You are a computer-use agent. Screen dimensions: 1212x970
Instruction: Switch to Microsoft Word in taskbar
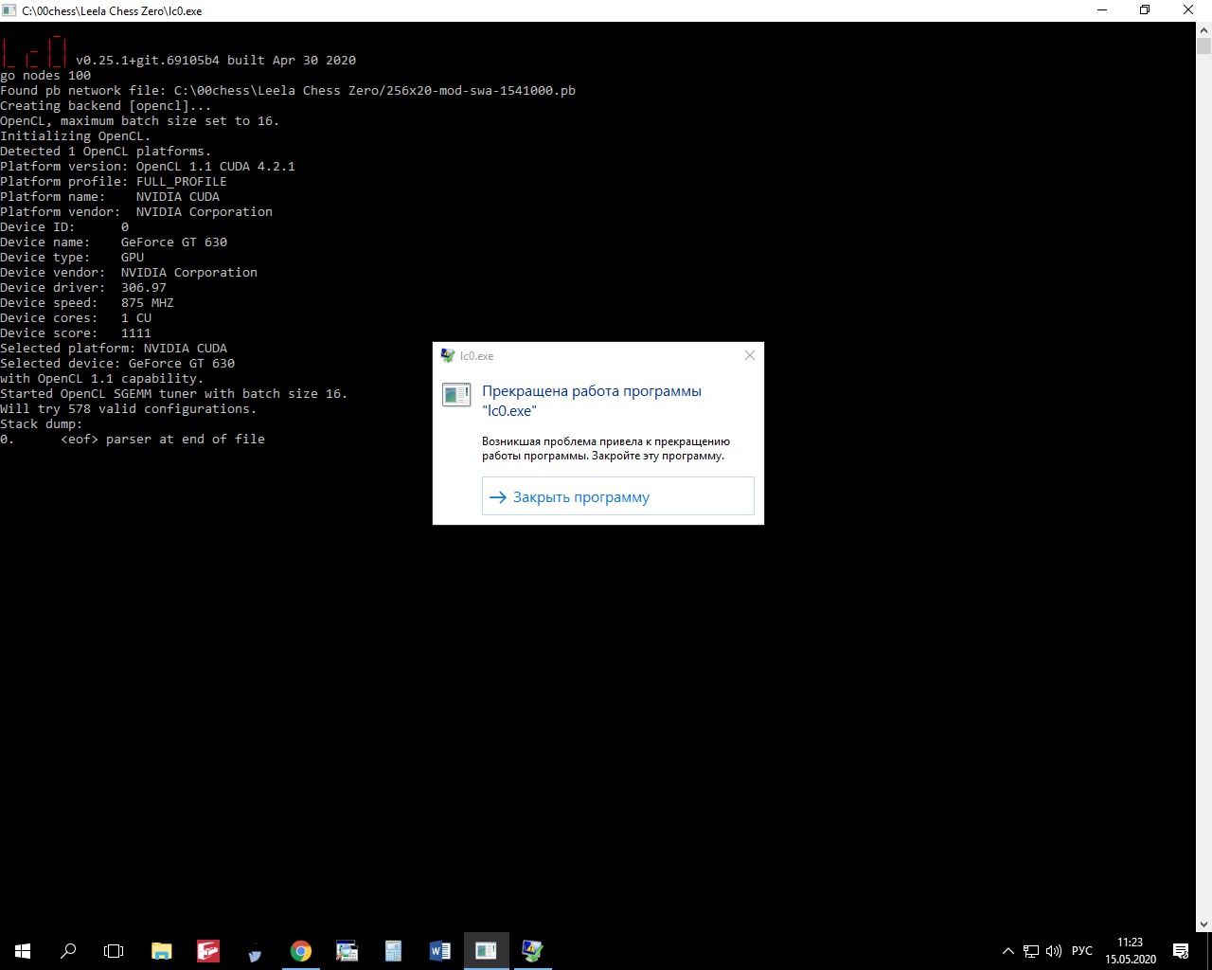439,950
